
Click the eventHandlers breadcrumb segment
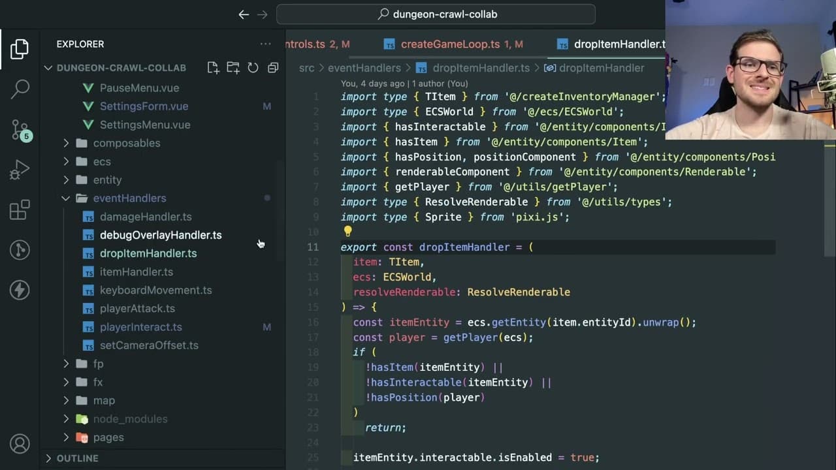[x=364, y=68]
